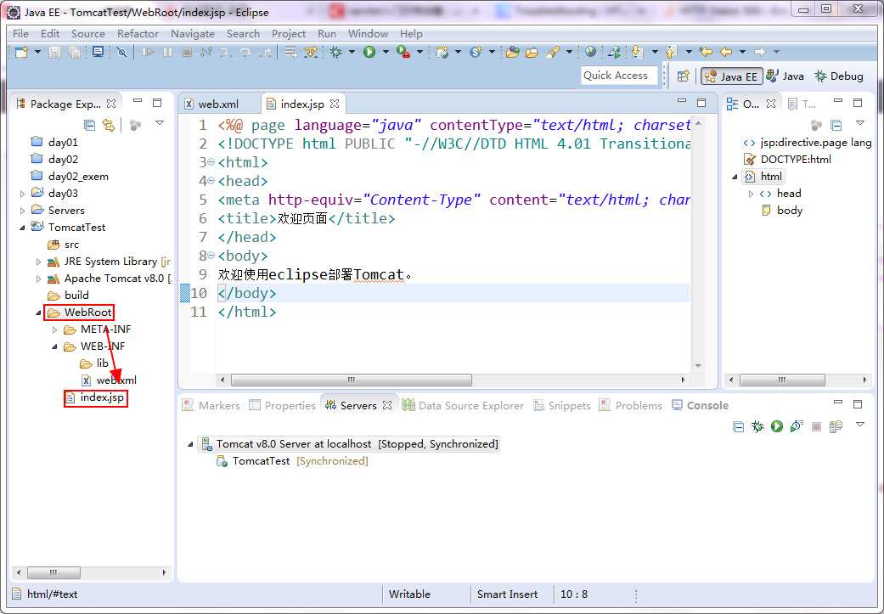884x614 pixels.
Task: Start server in debug mode bug icon in Servers view
Action: click(x=757, y=426)
